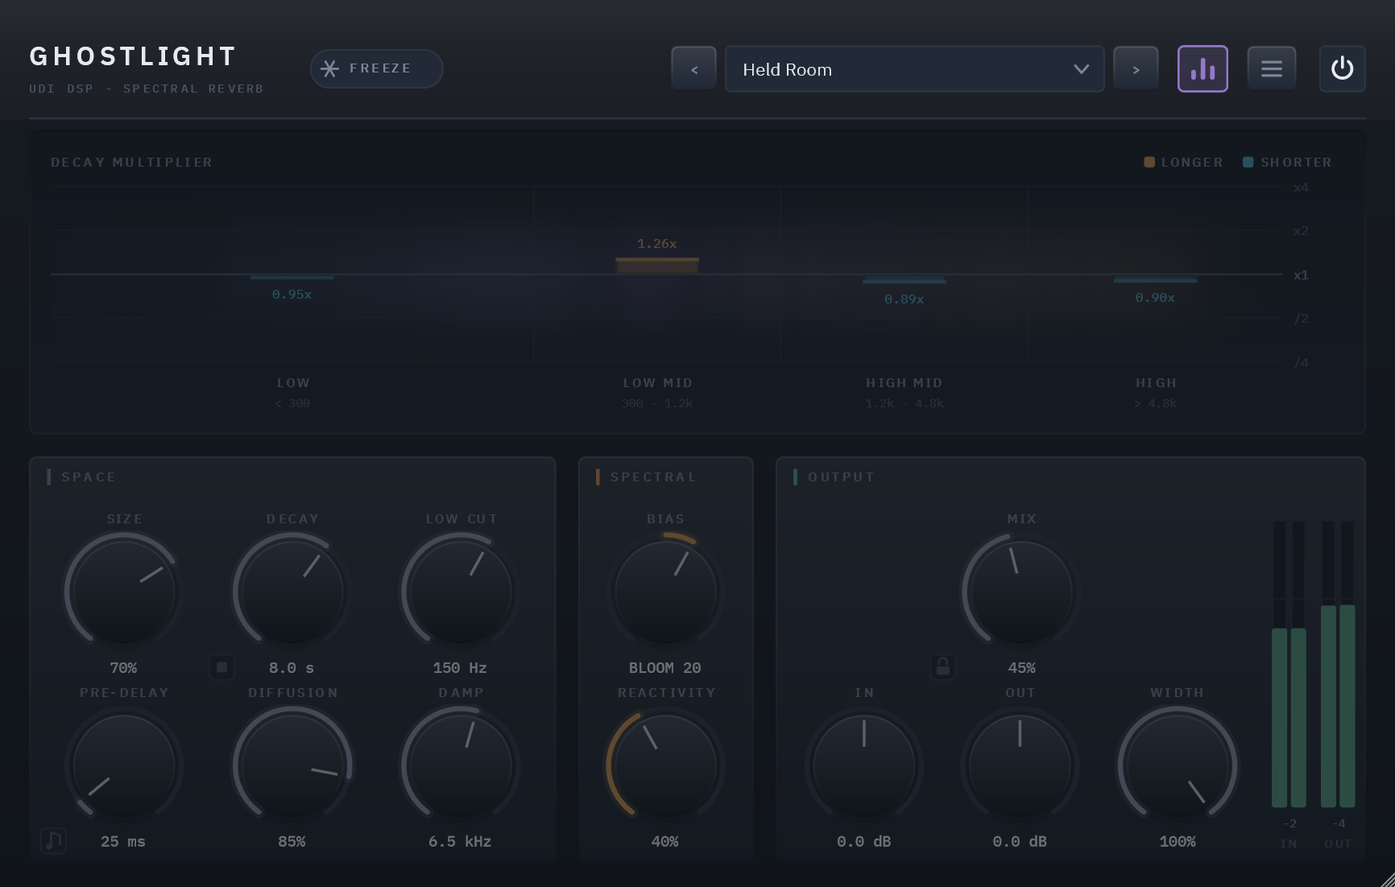1395x887 pixels.
Task: Click the 85% diffusion value
Action: tap(292, 842)
